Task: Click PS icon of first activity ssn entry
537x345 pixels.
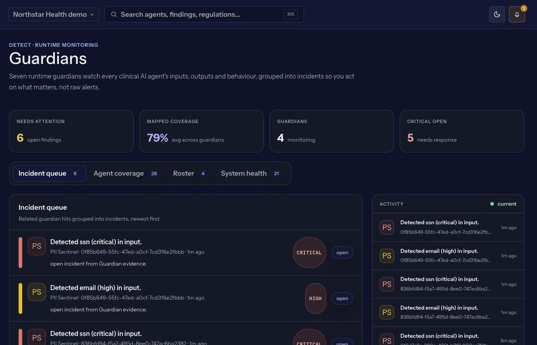Action: 387,227
